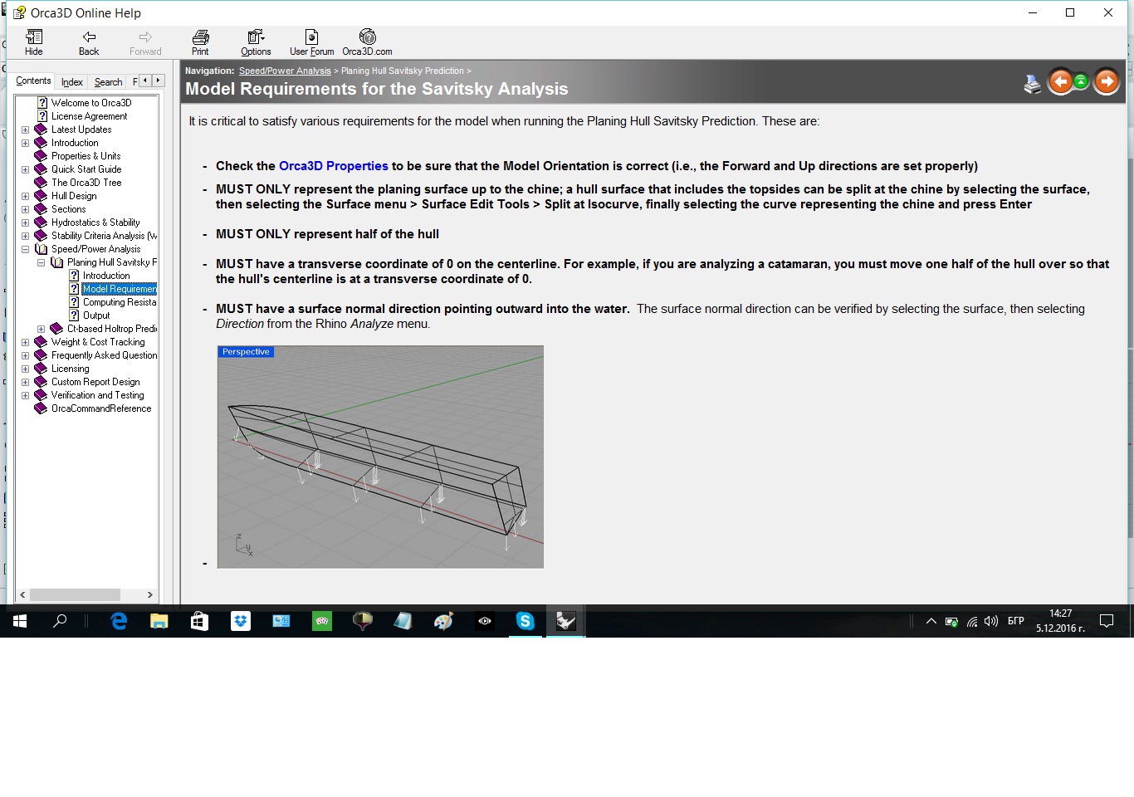The image size is (1134, 797).
Task: Collapse the Speed/Power Analysis node
Action: pyautogui.click(x=25, y=250)
